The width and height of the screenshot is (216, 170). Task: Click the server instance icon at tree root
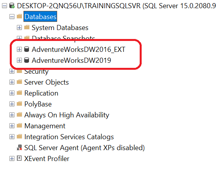pos(12,5)
